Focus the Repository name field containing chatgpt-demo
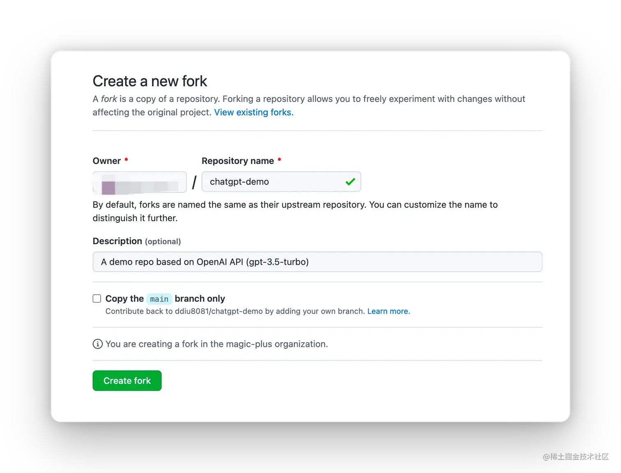Image resolution: width=621 pixels, height=473 pixels. 281,182
